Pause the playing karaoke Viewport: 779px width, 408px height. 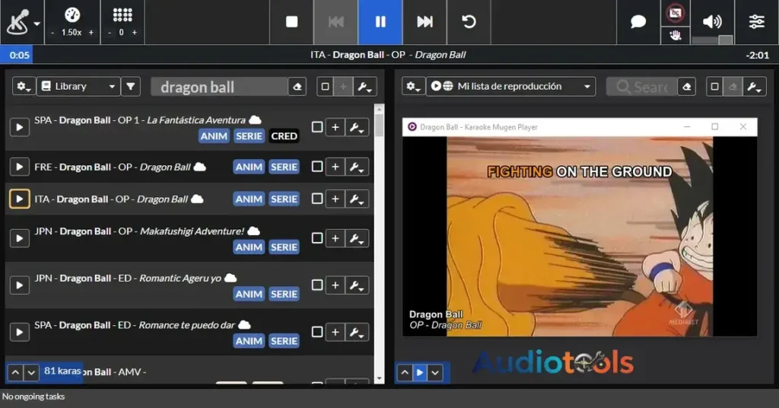coord(380,22)
